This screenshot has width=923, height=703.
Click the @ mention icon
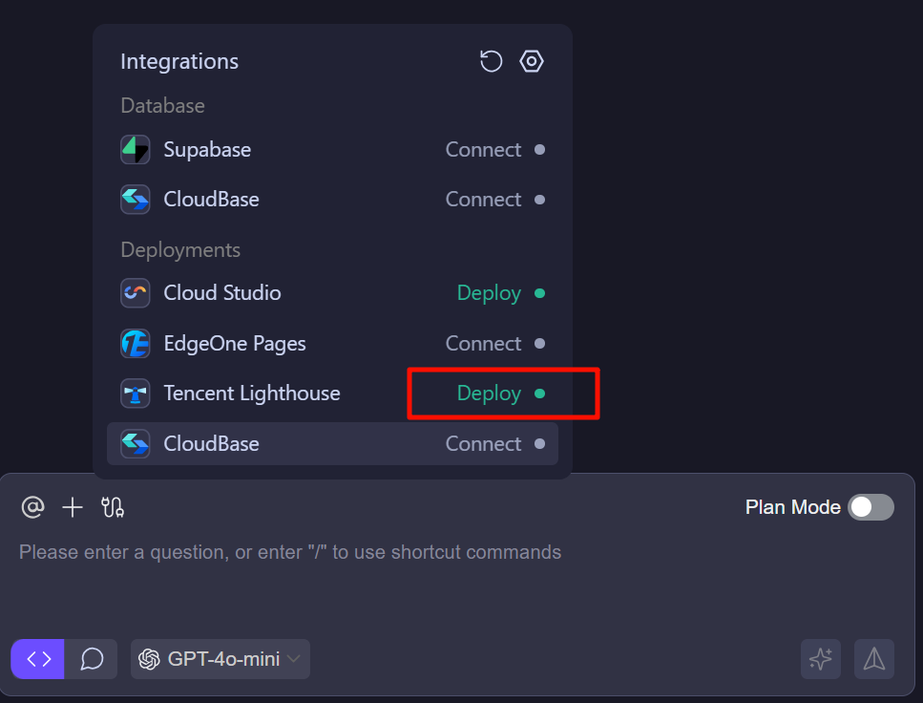33,507
